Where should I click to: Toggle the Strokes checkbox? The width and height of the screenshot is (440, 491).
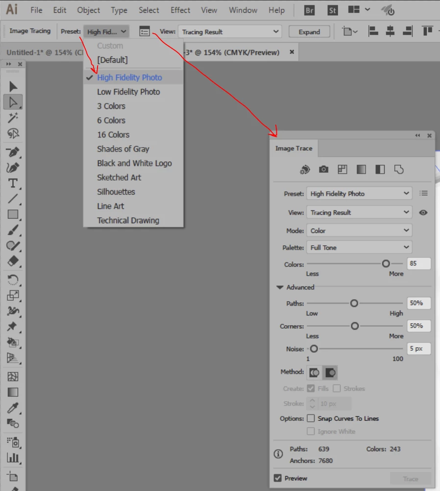click(337, 388)
